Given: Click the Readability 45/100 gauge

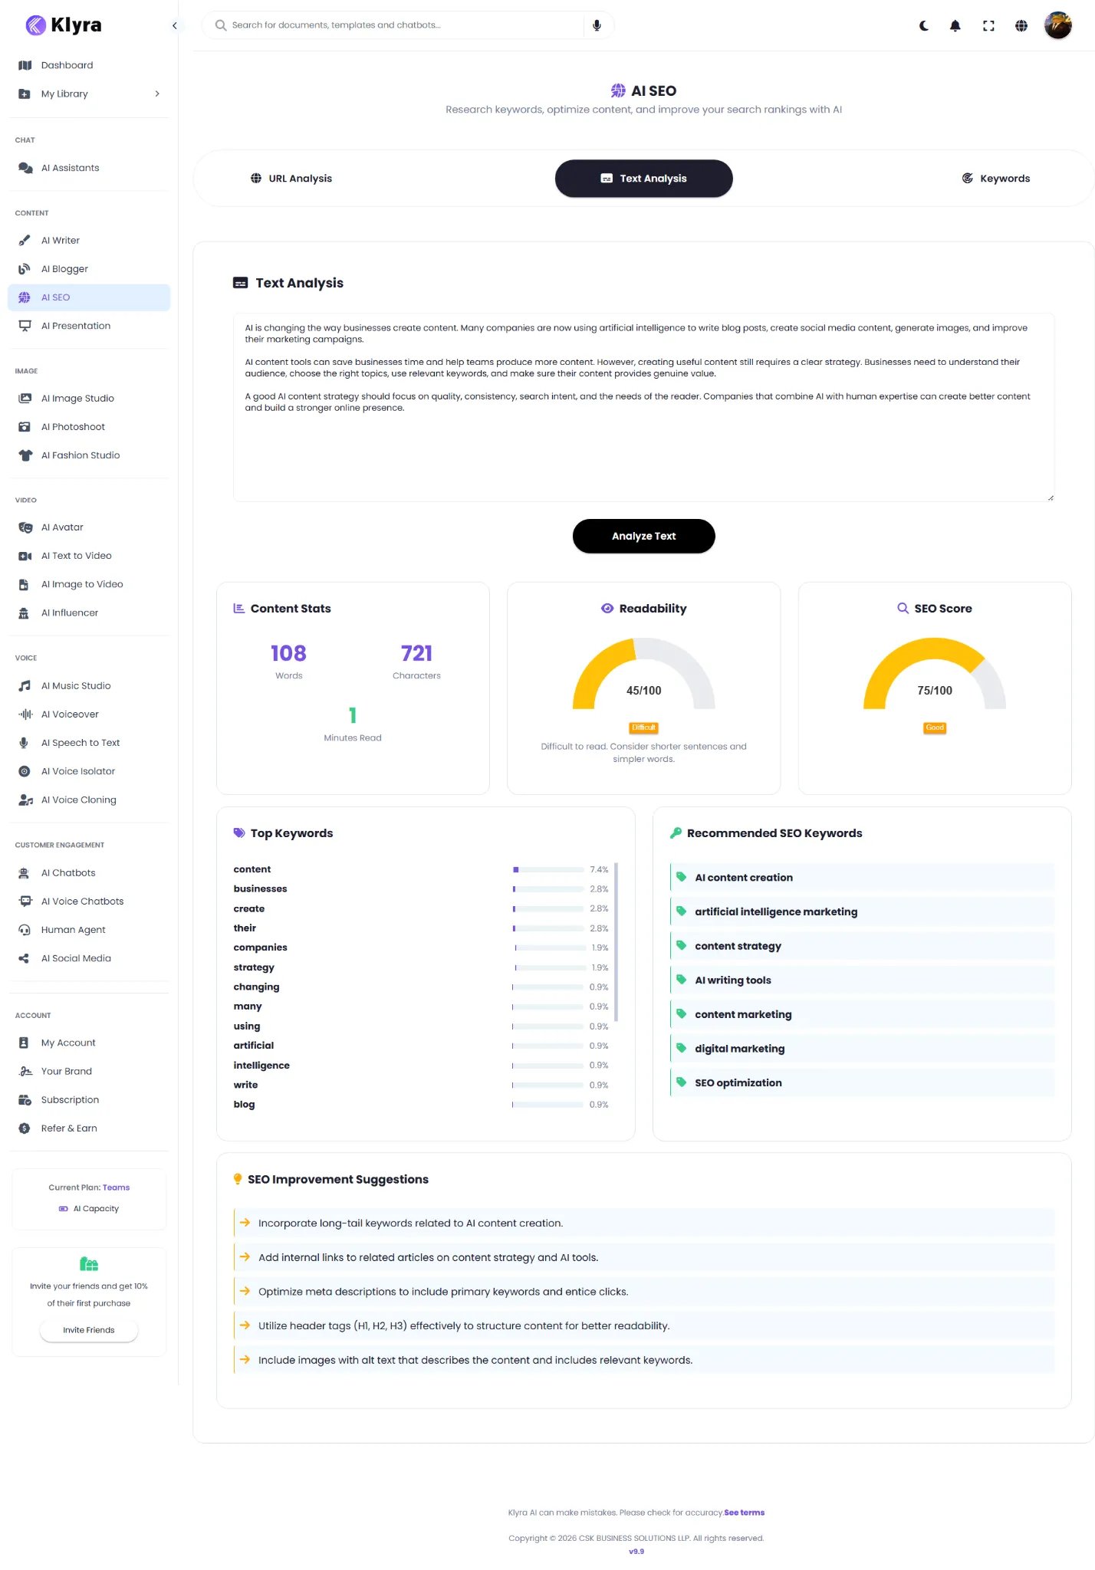Looking at the screenshot, I should pyautogui.click(x=643, y=674).
